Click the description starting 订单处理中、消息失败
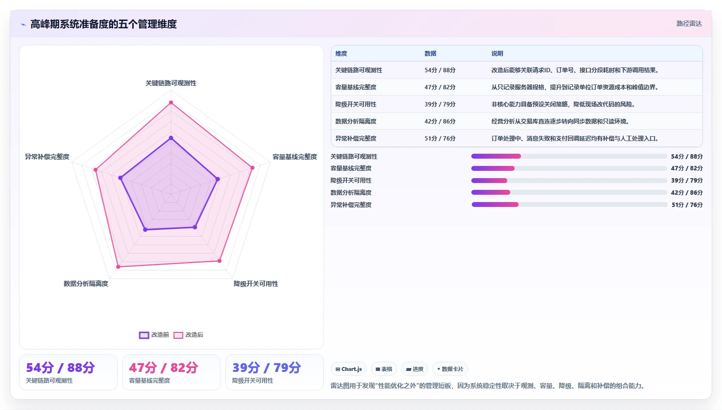The width and height of the screenshot is (722, 410). click(x=576, y=139)
